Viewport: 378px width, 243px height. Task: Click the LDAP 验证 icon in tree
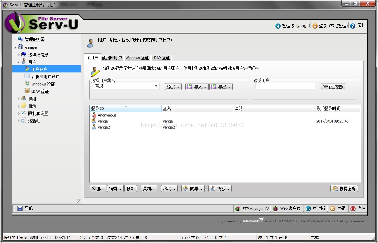click(x=27, y=91)
